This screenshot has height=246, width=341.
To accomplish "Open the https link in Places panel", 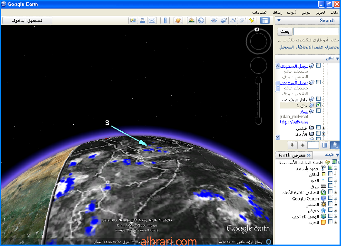I will pos(294,122).
